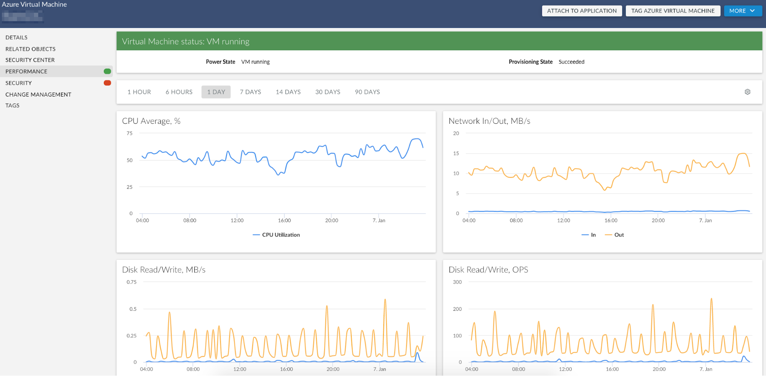Click the CPU Average chart title
Viewport: 766px width, 376px height.
[151, 121]
